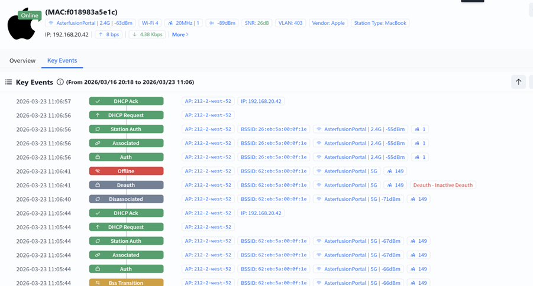
Task: Click AsterfusionPortal 5G tag in Bss Transition row
Action: [358, 282]
